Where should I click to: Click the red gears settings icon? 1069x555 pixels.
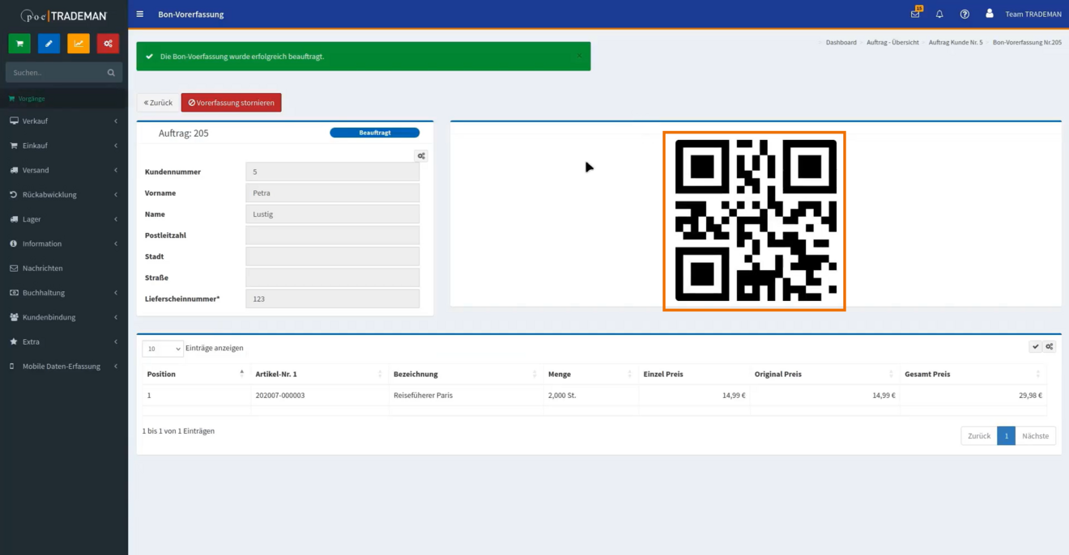pos(108,43)
